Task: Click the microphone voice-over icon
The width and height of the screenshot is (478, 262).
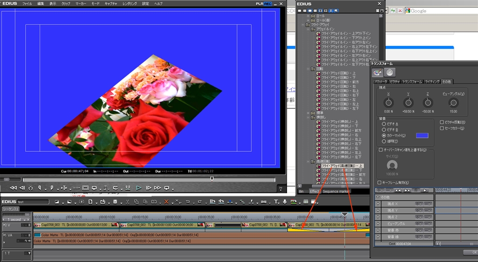Action: click(285, 202)
